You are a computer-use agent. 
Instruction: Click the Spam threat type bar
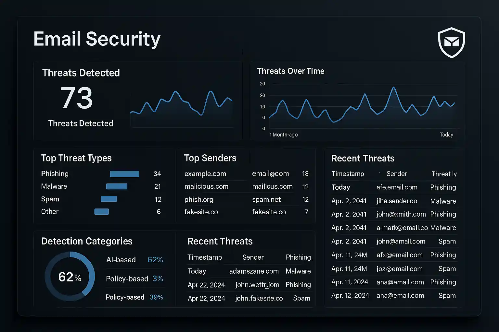[109, 199]
